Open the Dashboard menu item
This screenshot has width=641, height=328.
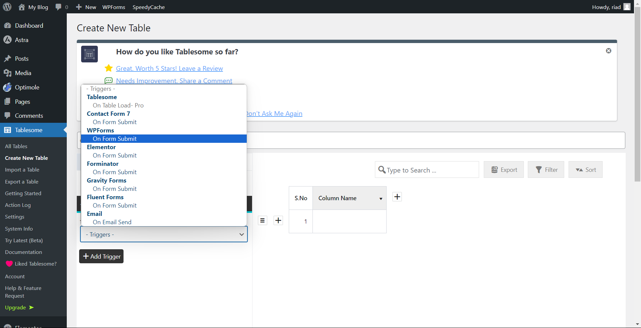coord(29,26)
